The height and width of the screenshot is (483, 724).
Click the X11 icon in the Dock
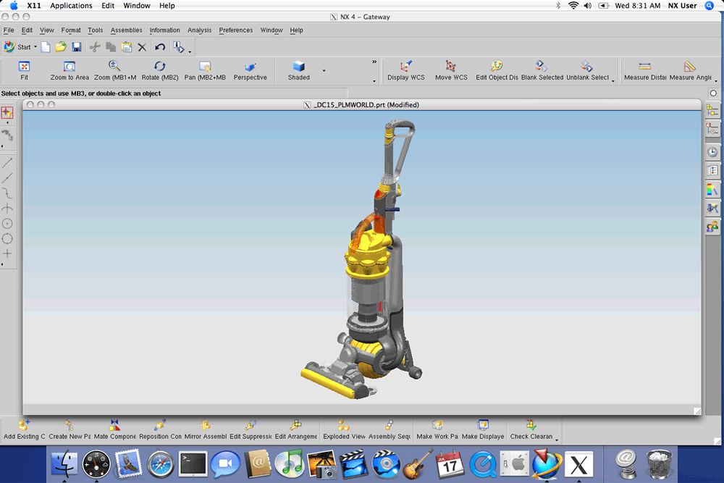coord(579,464)
